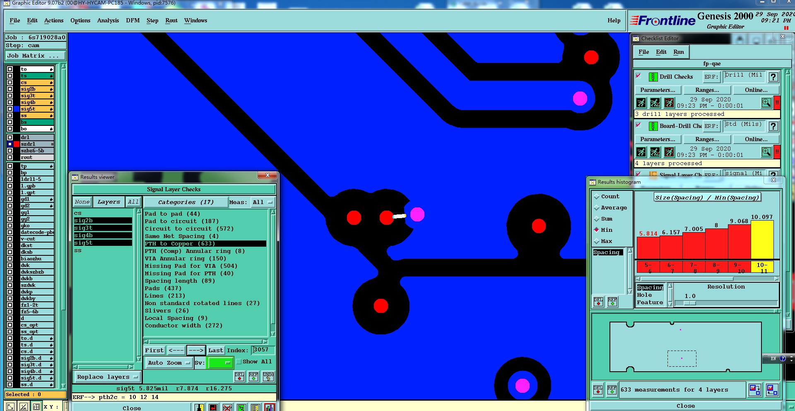Open Board-Drill Checks magnifier results icon
The image size is (795, 411).
point(766,152)
